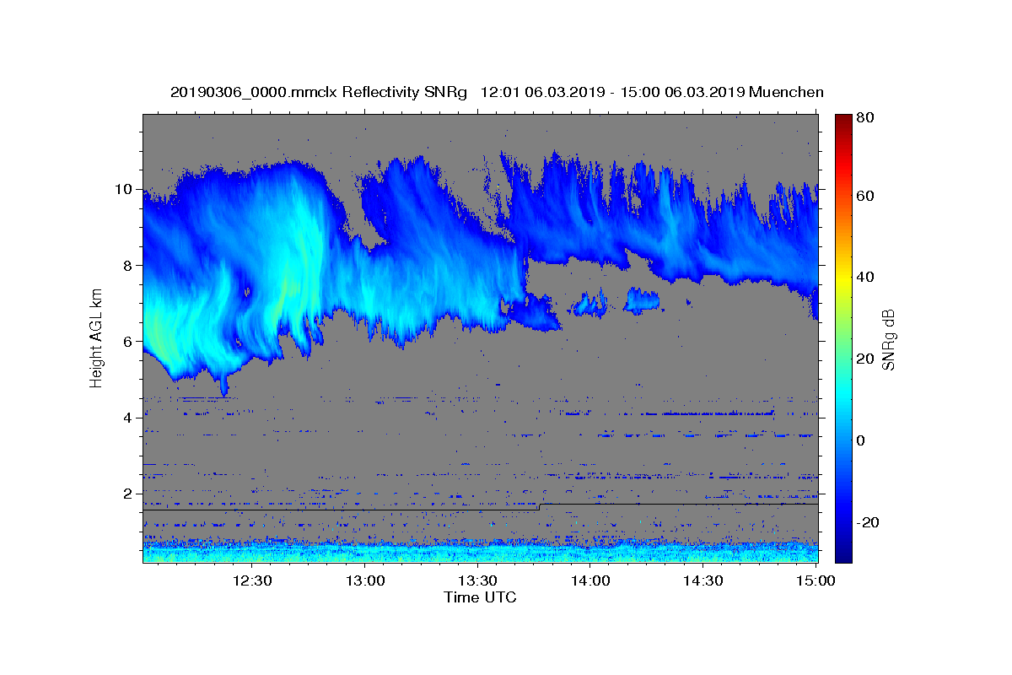Click the "Height AGL km" y-axis label

tap(96, 337)
